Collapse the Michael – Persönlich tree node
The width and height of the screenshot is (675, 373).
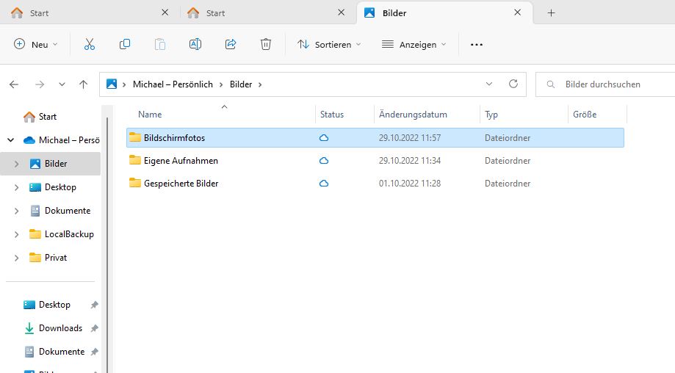click(11, 140)
